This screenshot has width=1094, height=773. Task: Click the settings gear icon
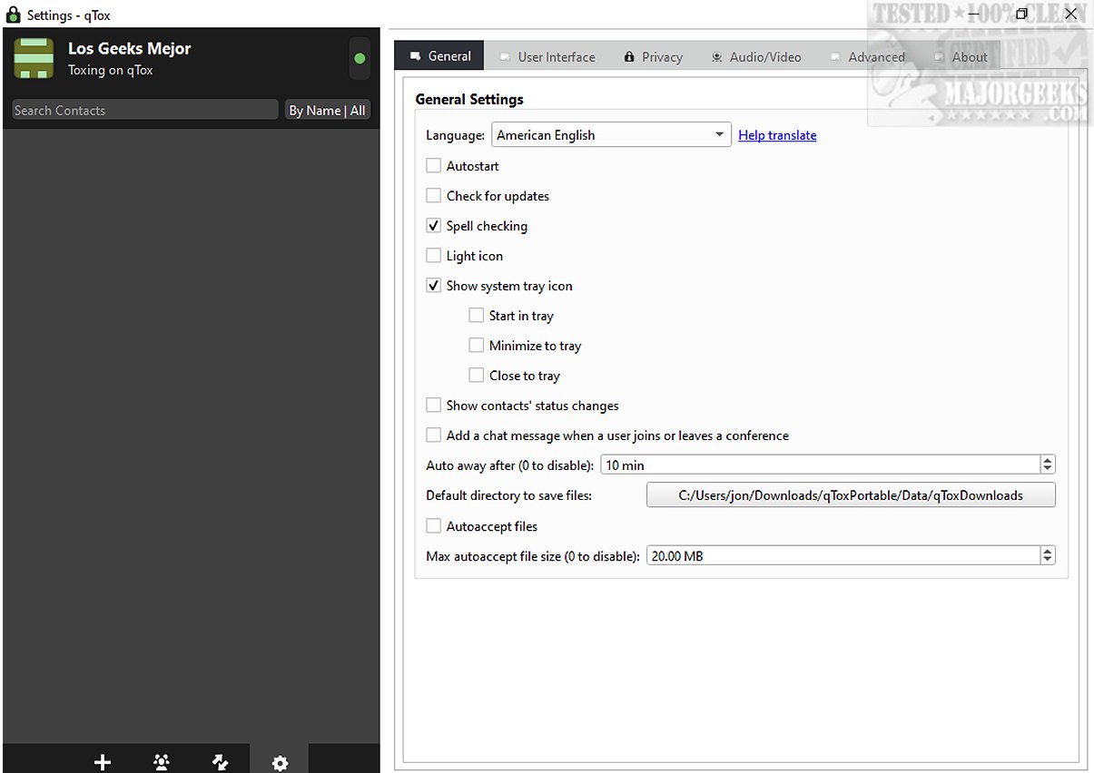click(280, 762)
